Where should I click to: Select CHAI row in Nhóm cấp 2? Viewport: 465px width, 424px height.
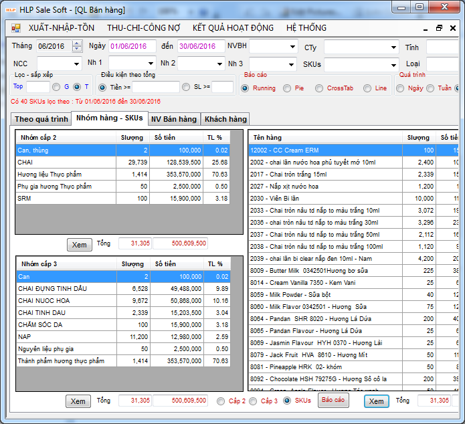tap(123, 163)
